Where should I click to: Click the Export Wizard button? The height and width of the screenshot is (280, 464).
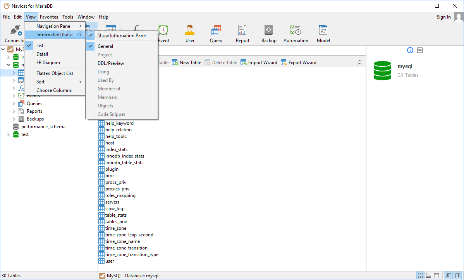click(x=298, y=62)
